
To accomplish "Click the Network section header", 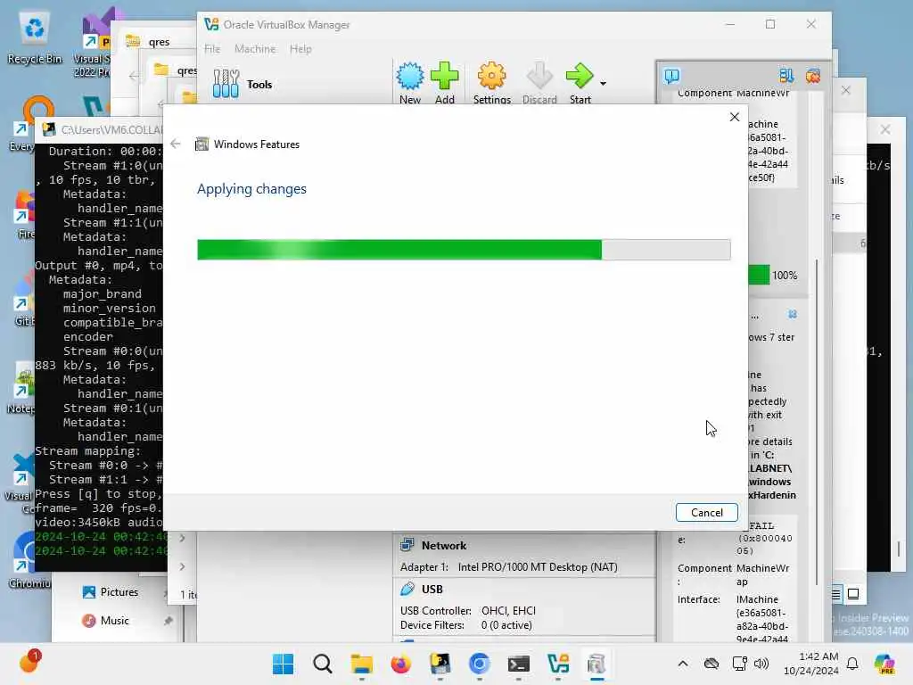I will pyautogui.click(x=444, y=545).
